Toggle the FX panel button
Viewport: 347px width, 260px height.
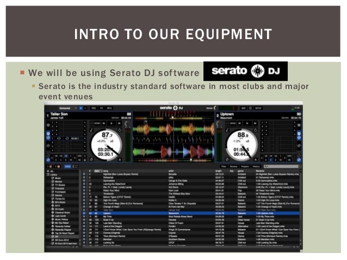(101, 108)
